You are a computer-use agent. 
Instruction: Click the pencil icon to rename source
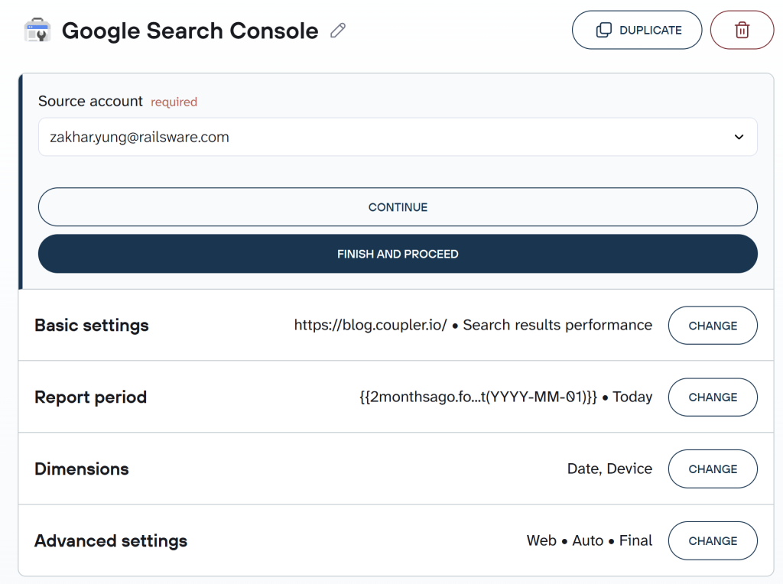338,31
